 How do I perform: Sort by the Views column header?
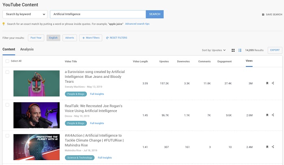point(249,61)
